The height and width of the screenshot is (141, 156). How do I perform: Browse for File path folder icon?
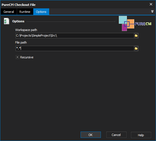[136, 49]
